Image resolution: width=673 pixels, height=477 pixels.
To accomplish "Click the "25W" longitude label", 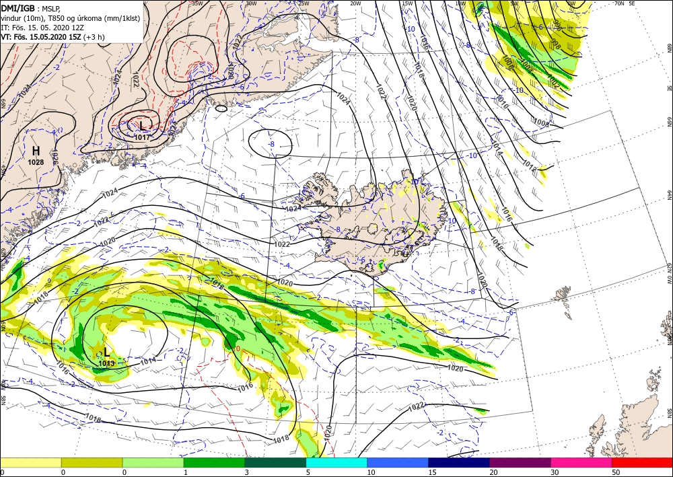I will [304, 3].
